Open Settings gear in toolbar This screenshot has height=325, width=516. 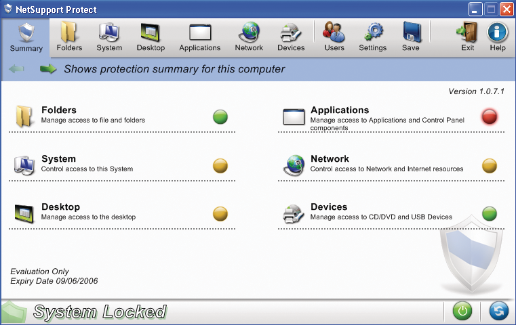tap(373, 37)
